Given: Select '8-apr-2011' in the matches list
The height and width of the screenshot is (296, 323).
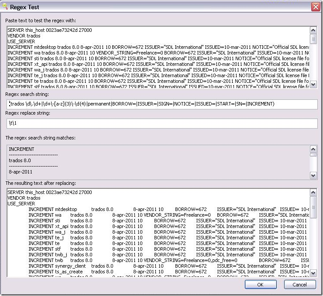Looking at the screenshot, I should tap(21, 172).
